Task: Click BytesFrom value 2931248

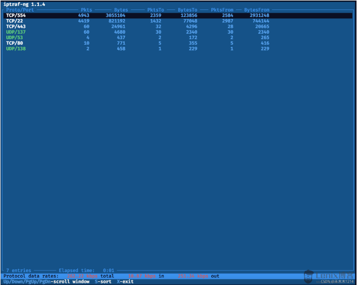Action: 260,15
